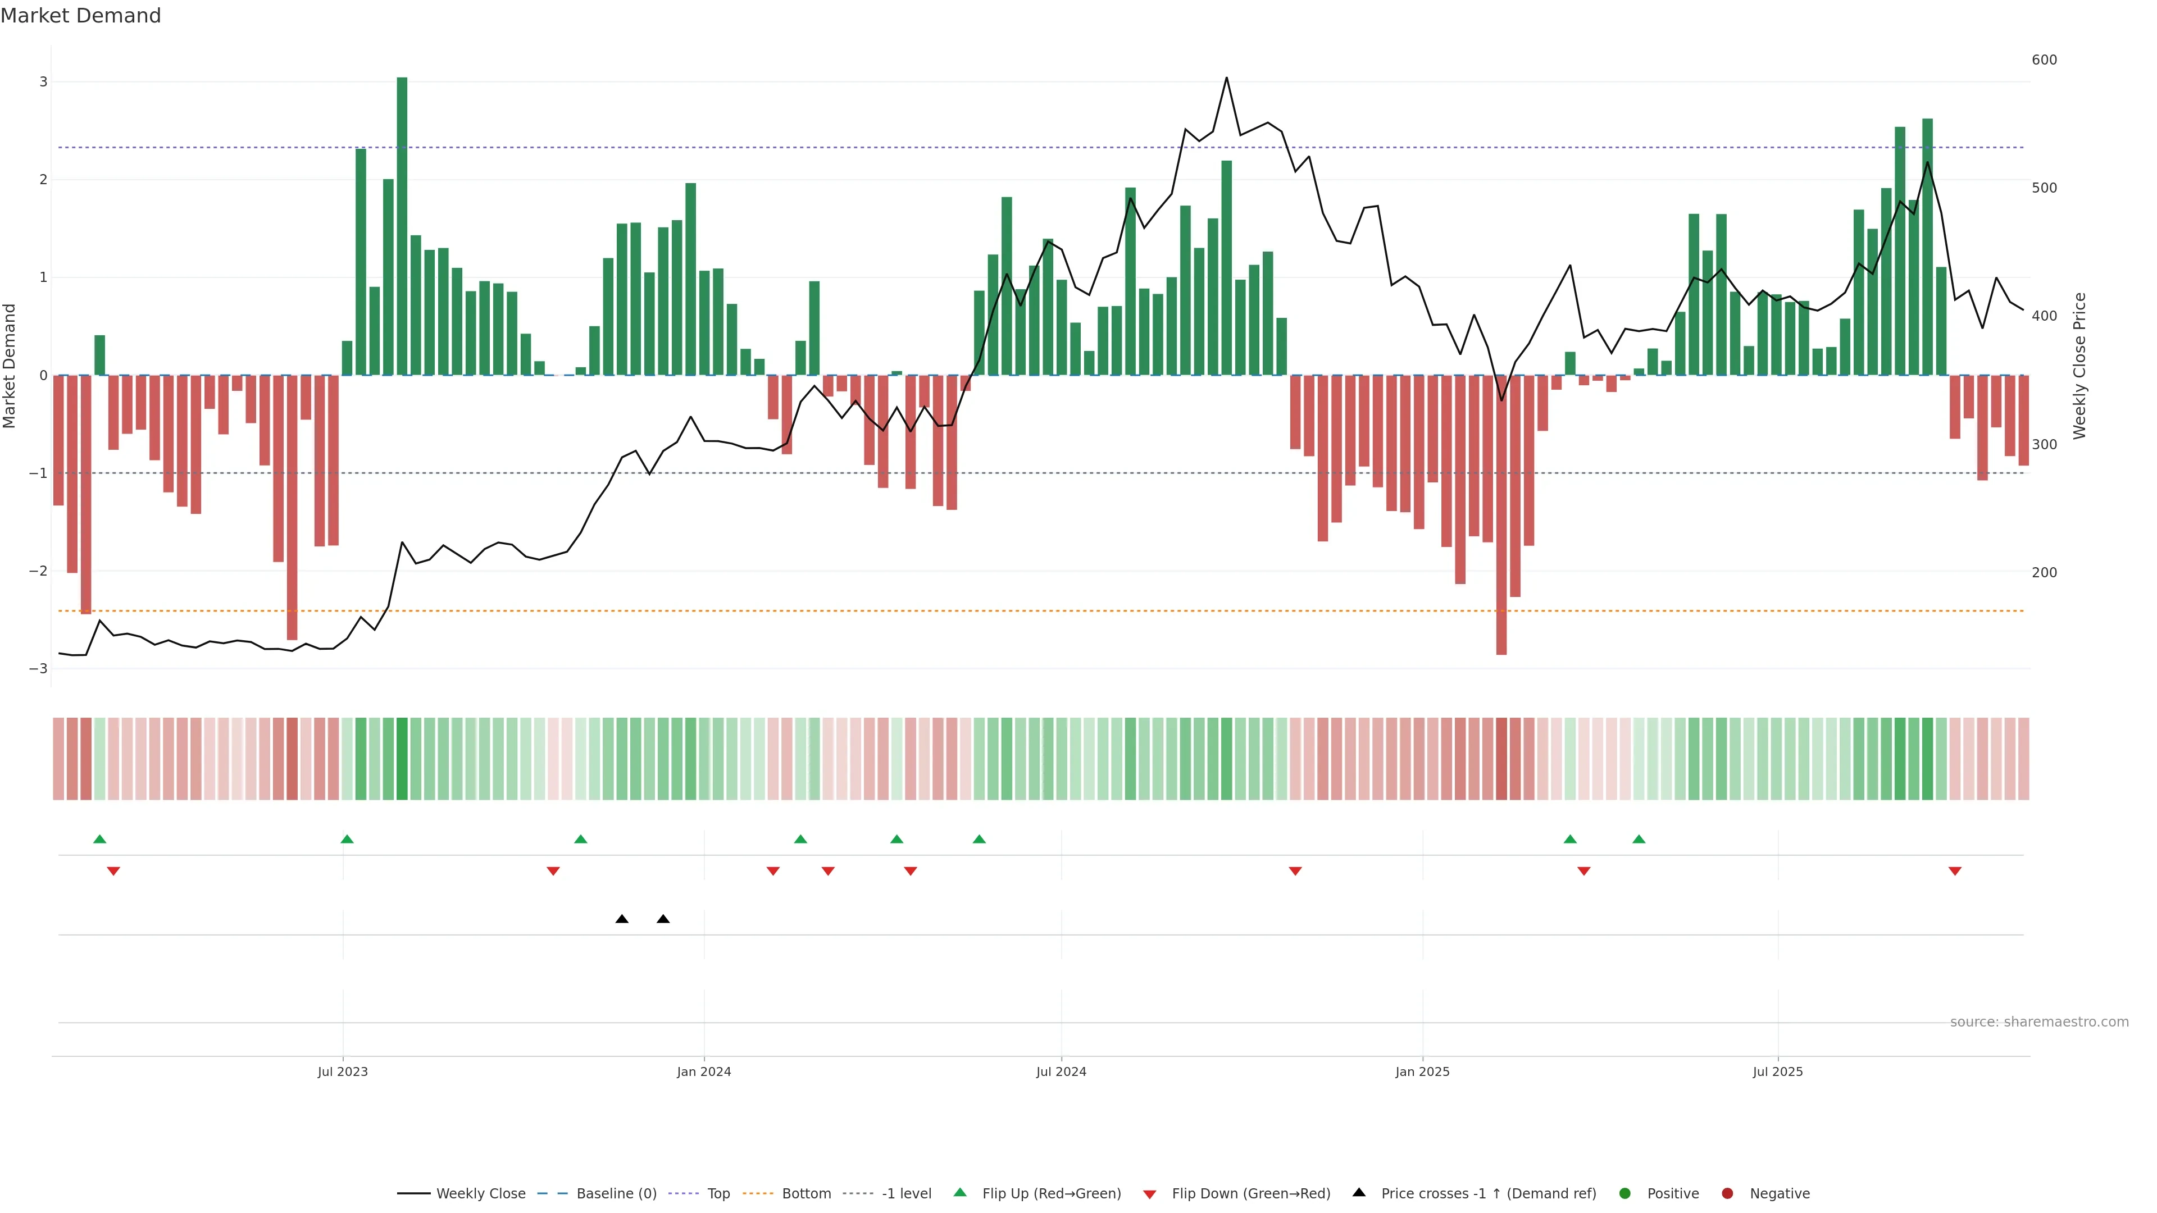Click the source: sharemaestro.com text
The width and height of the screenshot is (2157, 1213).
pos(2039,1022)
